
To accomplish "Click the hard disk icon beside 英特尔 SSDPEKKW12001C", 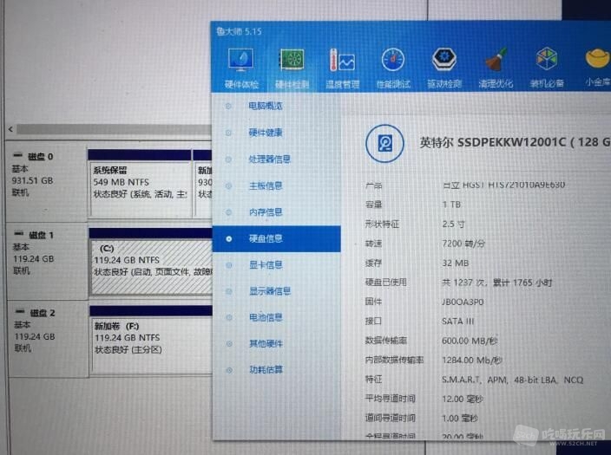I will [384, 144].
